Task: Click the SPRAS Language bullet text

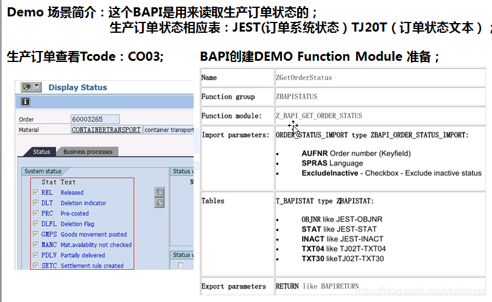Action: (332, 163)
